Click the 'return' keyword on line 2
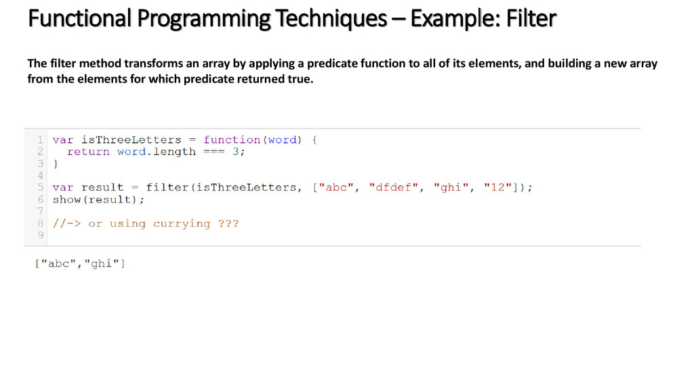694x390 pixels. tap(88, 152)
